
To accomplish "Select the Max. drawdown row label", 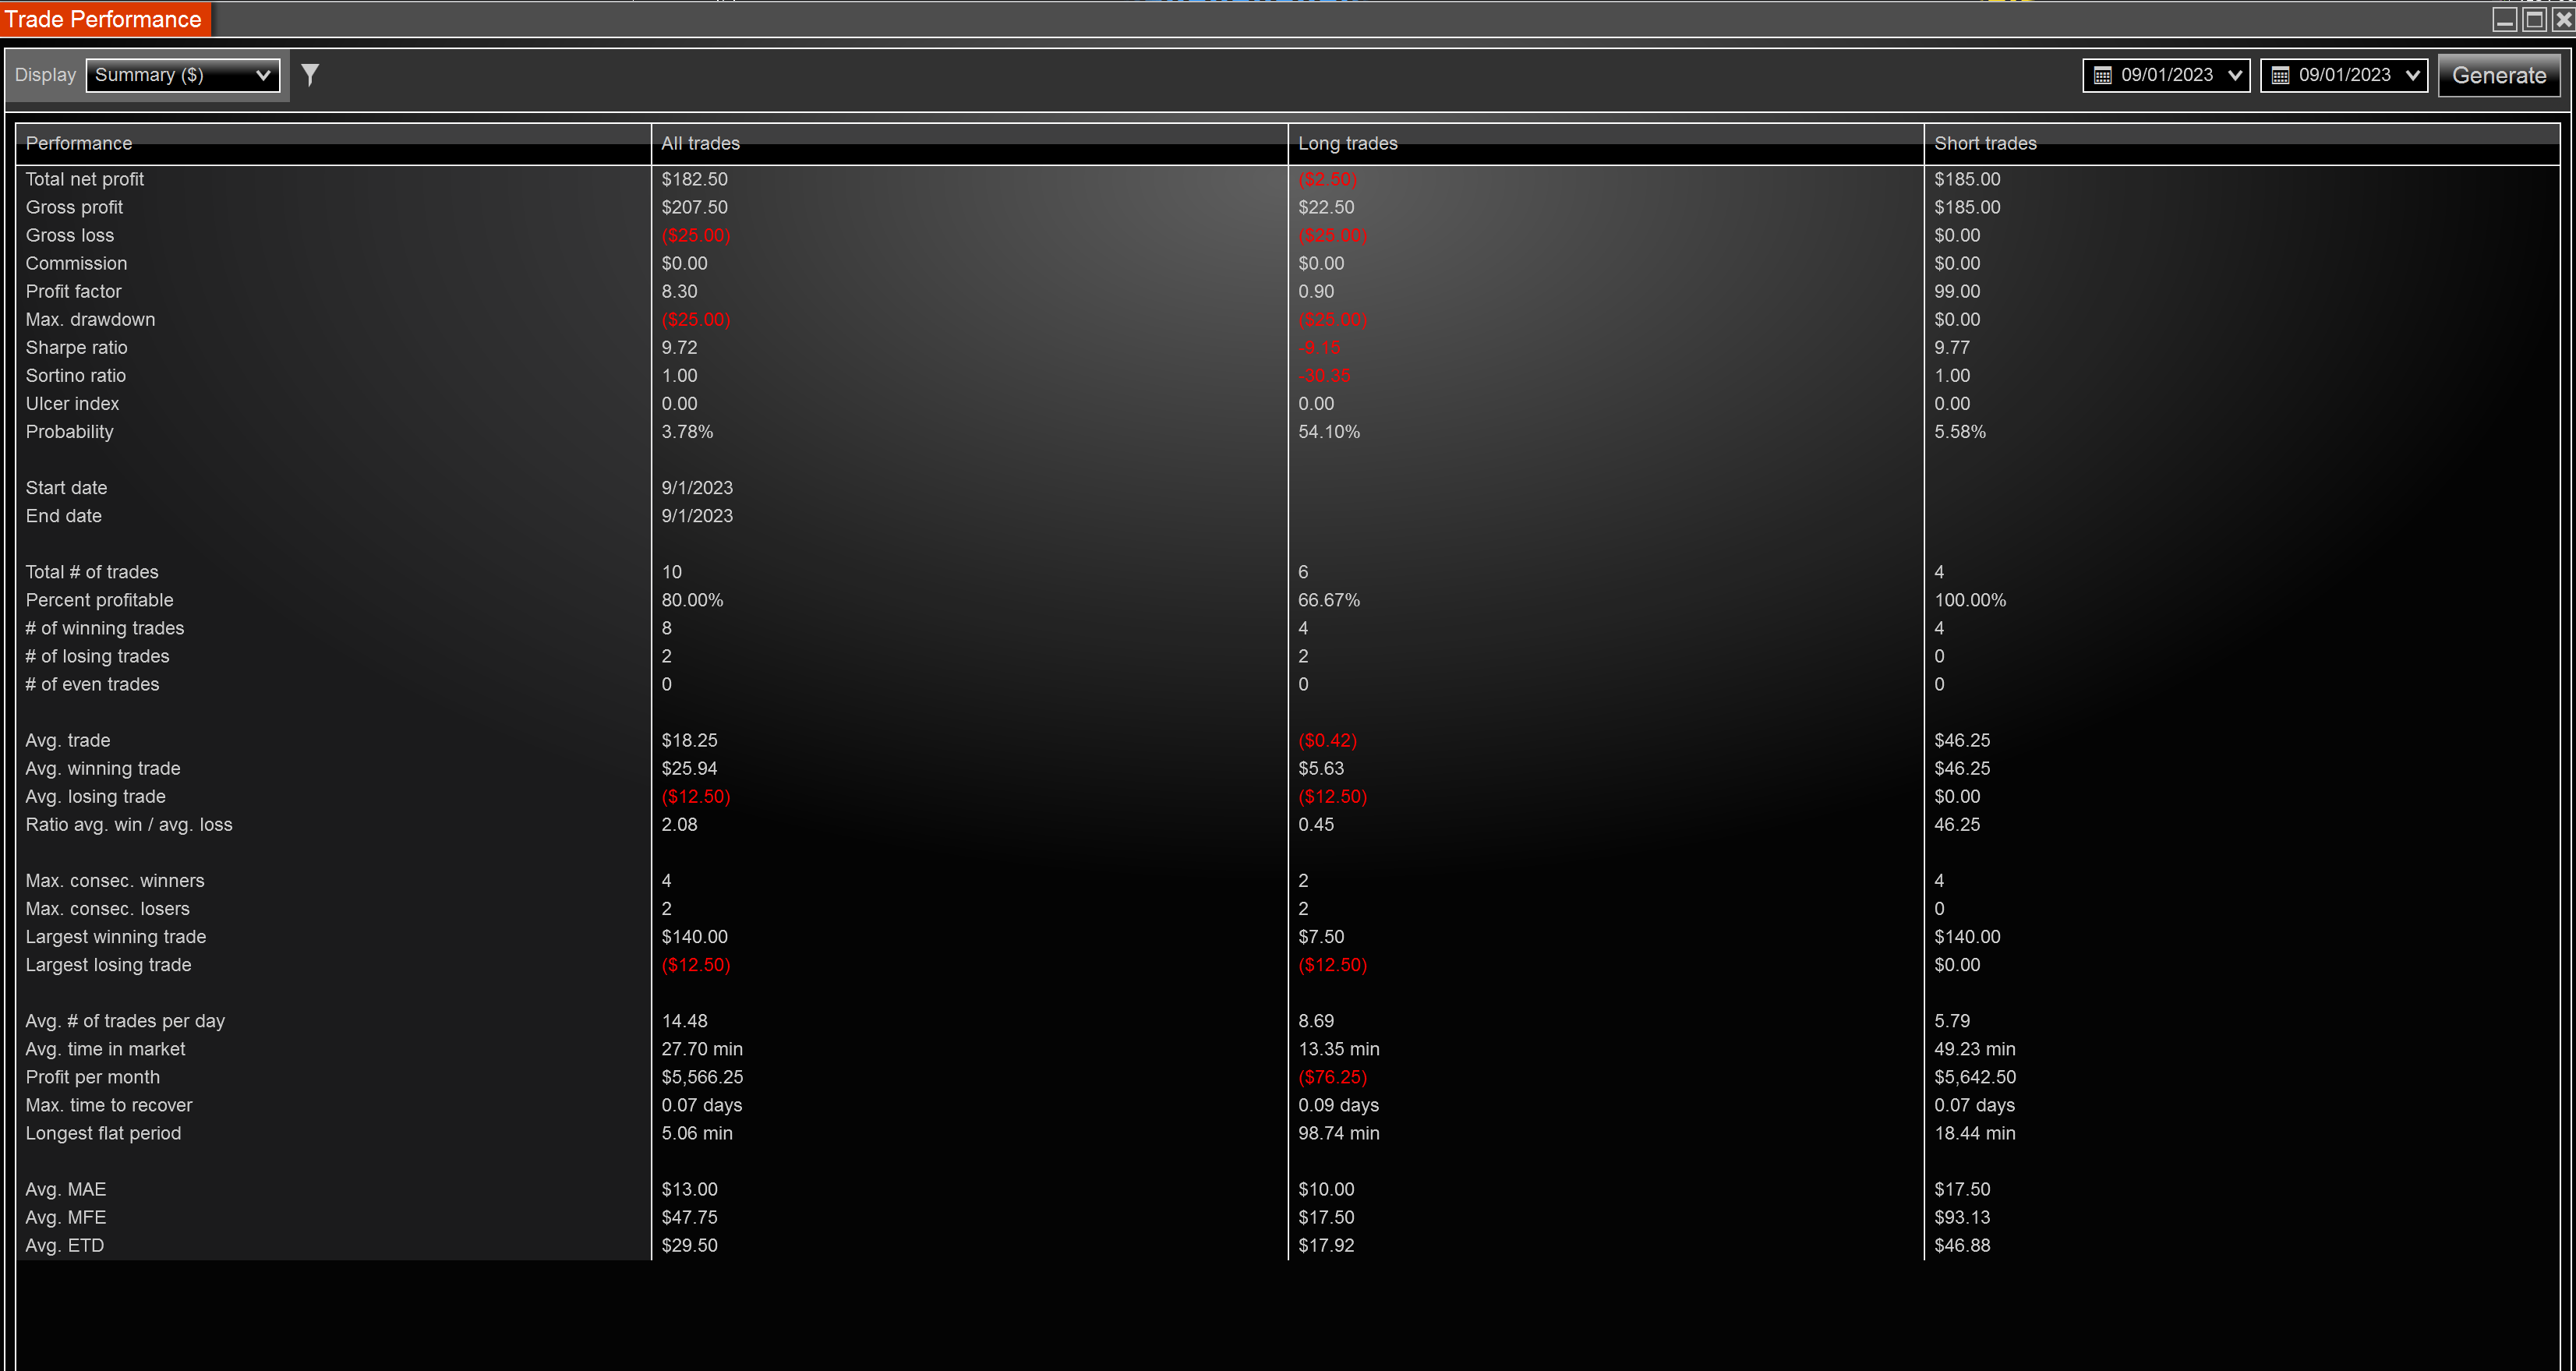I will 90,319.
